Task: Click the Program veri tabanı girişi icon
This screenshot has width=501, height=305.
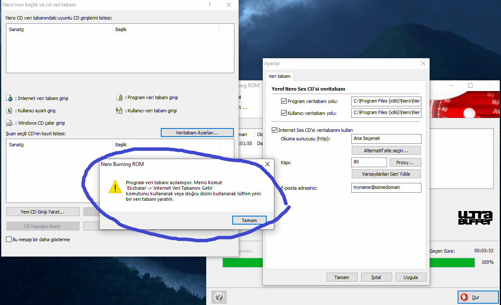Action: (120, 97)
